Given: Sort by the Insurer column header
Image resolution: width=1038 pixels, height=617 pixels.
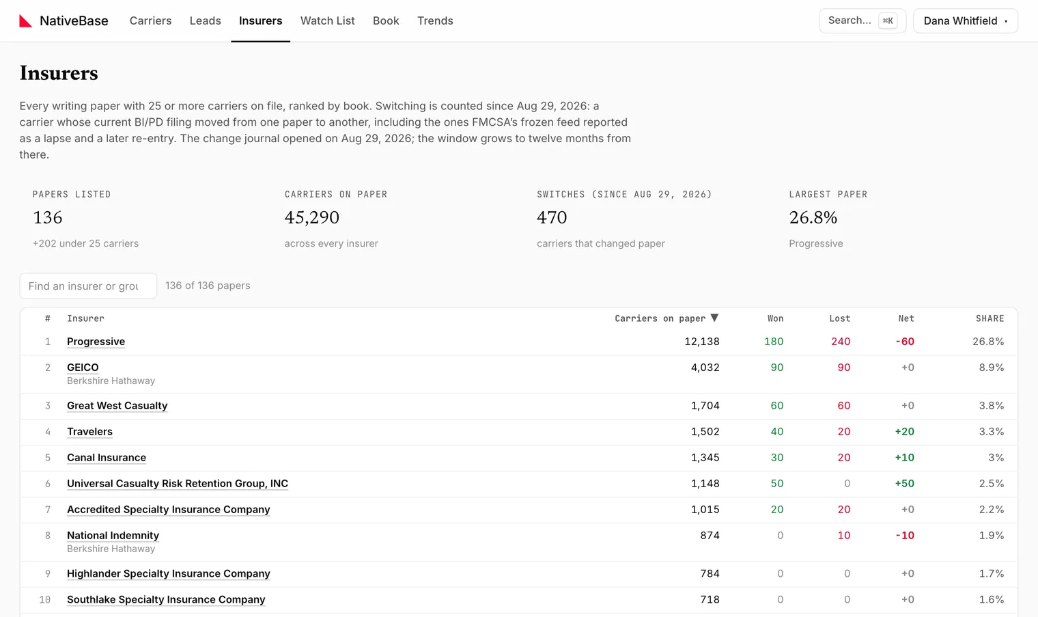Looking at the screenshot, I should pyautogui.click(x=85, y=318).
